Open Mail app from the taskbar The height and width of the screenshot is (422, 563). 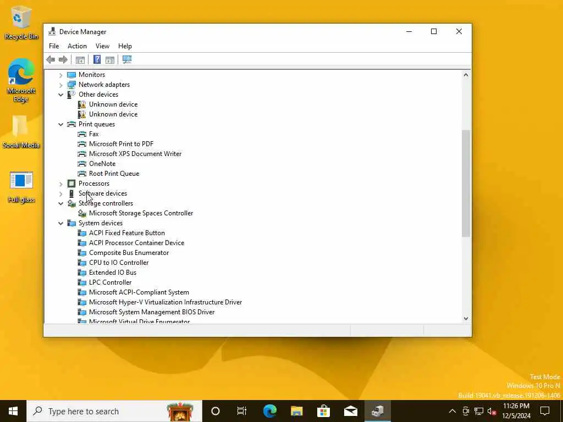350,411
